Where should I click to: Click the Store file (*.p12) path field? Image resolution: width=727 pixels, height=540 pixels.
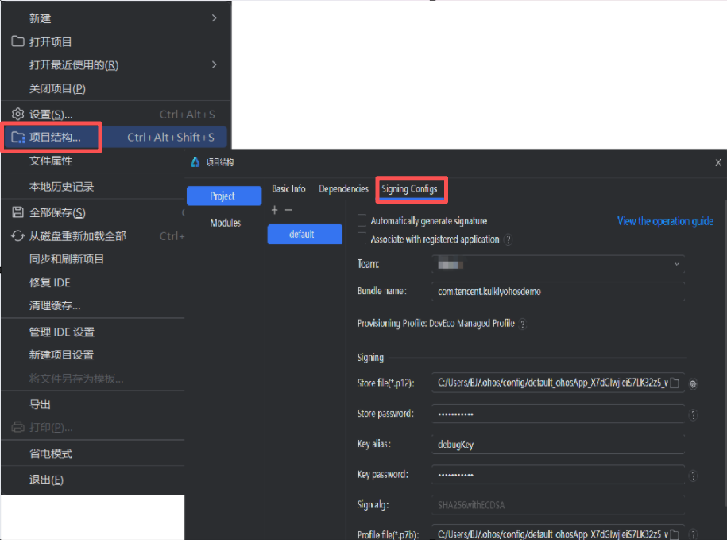(558, 383)
